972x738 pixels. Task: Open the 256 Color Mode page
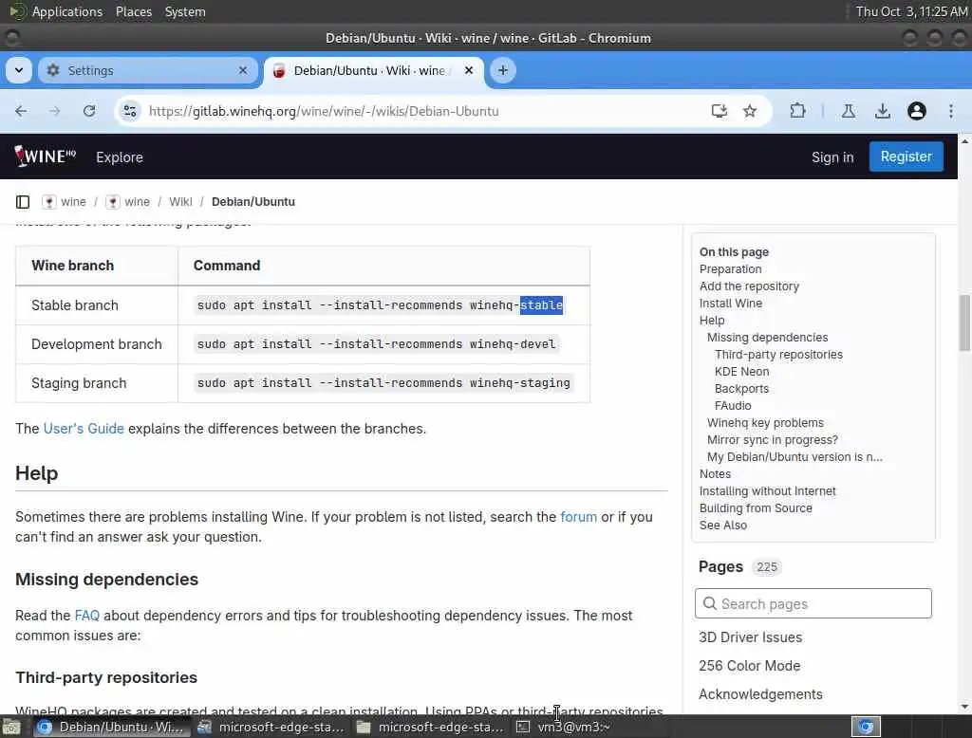point(749,666)
